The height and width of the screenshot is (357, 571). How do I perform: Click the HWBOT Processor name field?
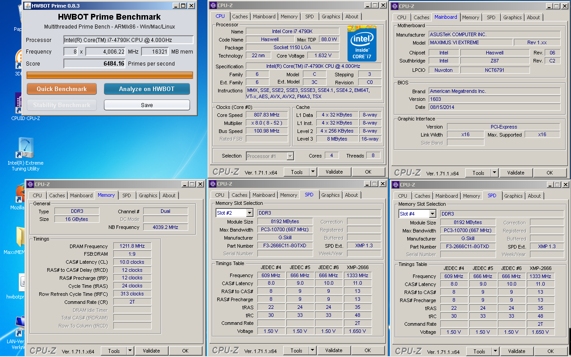(128, 40)
